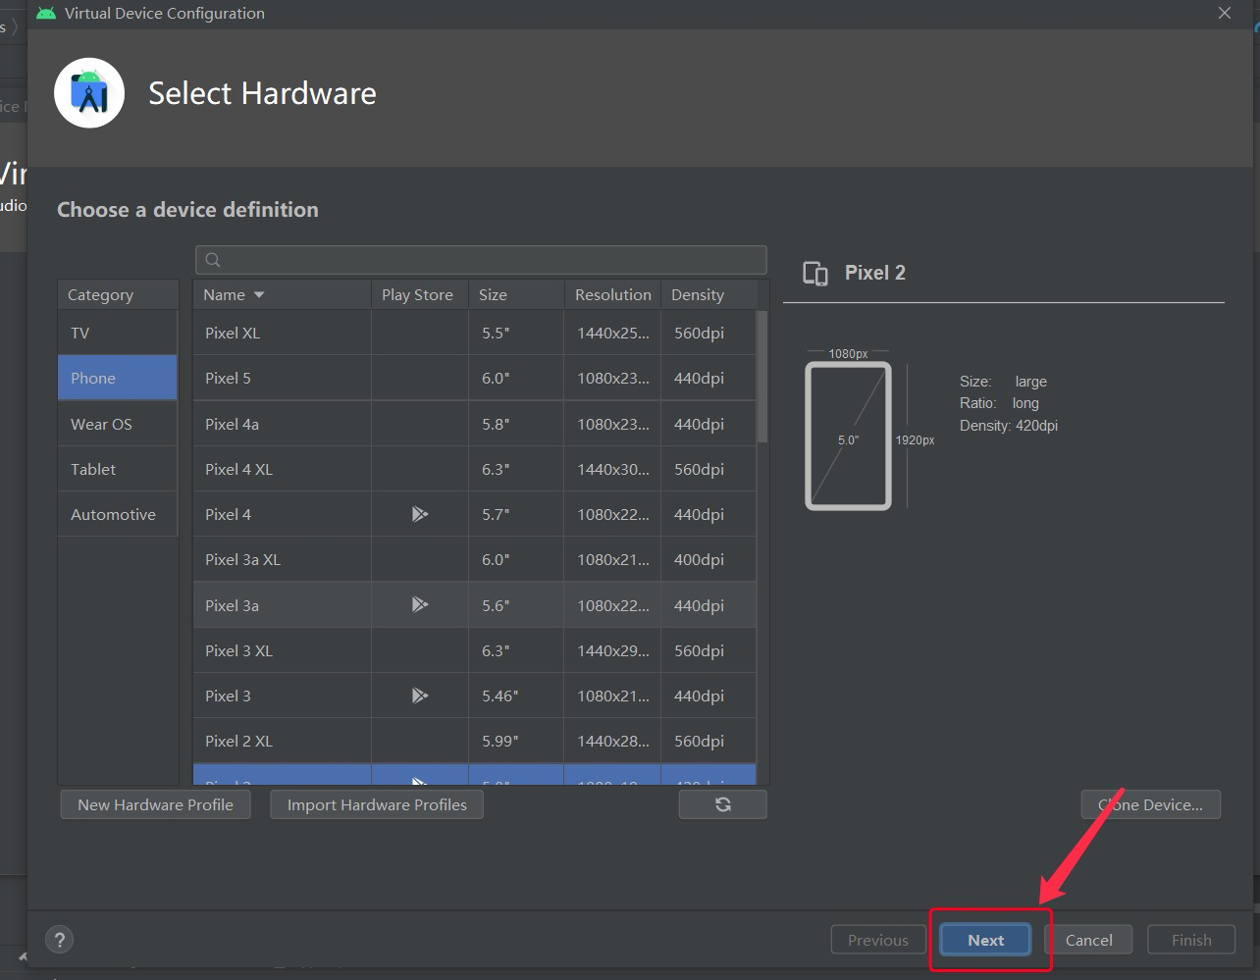Click the Play Store icon in Pixel 4 row
Screen dimensions: 1260x980
pos(420,514)
